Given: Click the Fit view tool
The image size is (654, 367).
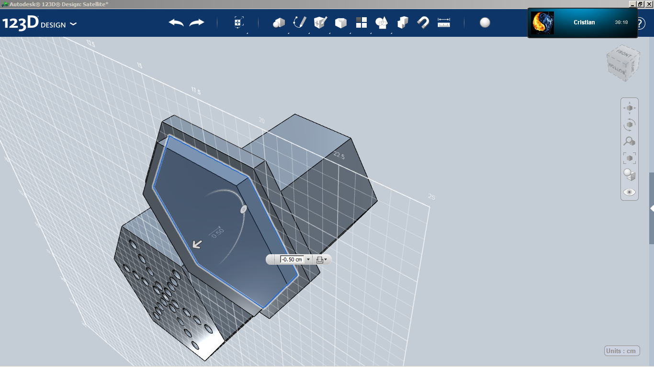Looking at the screenshot, I should [x=630, y=158].
